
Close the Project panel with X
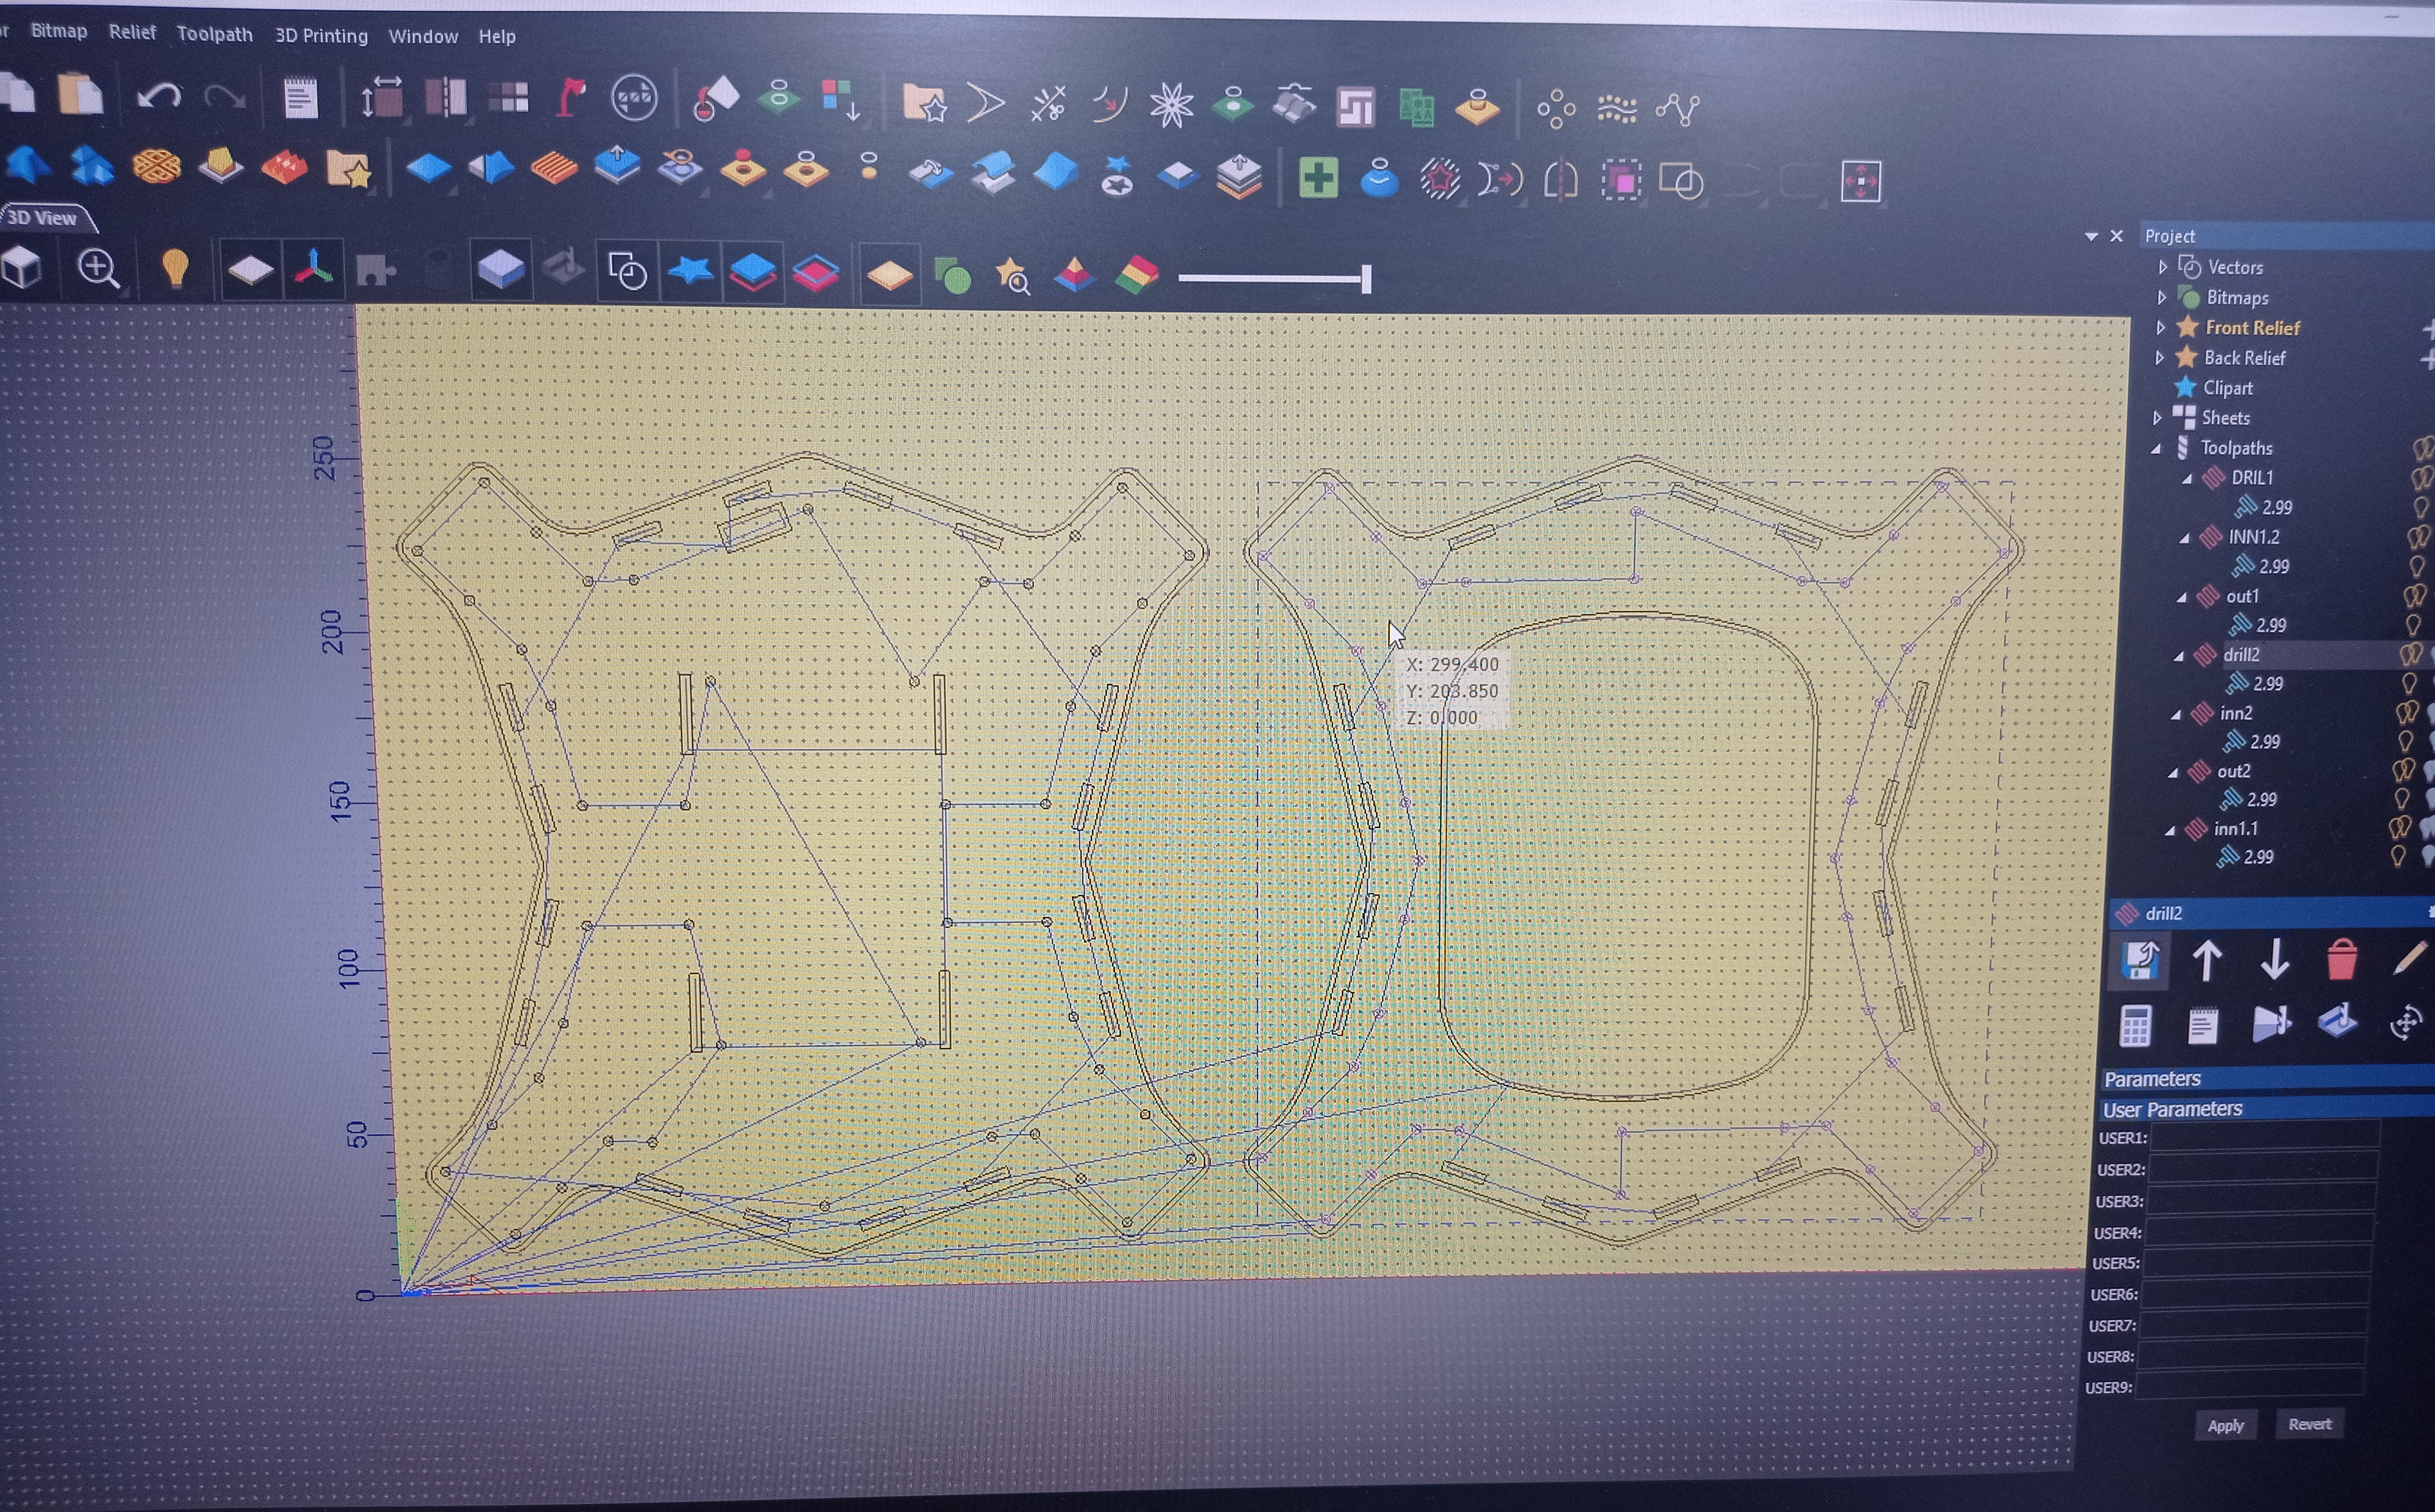tap(2116, 236)
